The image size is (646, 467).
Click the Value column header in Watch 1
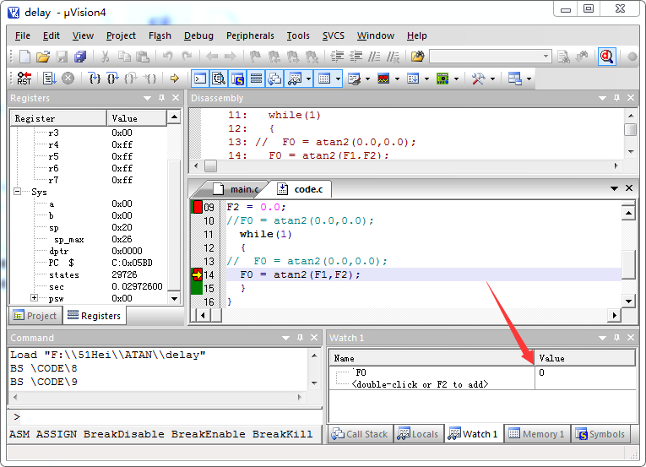point(584,358)
